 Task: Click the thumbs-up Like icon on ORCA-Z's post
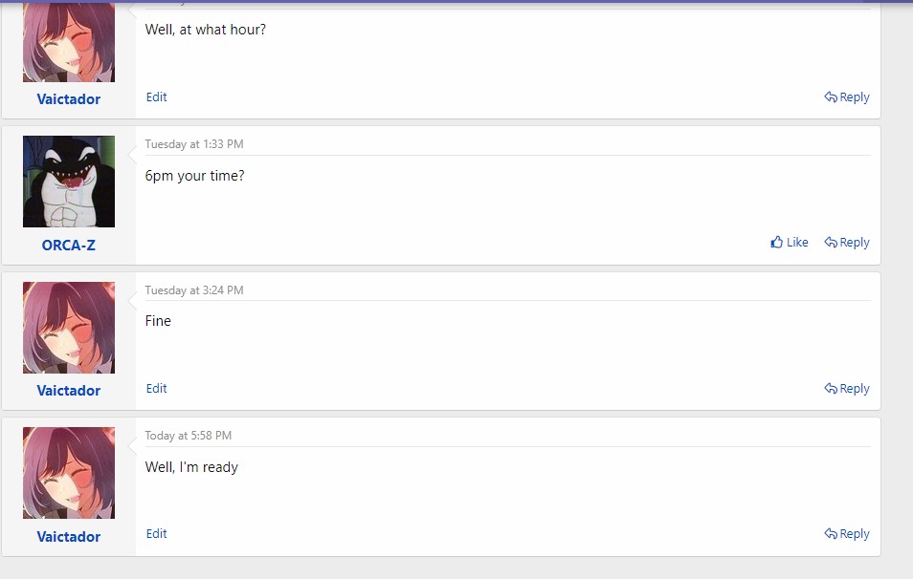coord(776,243)
